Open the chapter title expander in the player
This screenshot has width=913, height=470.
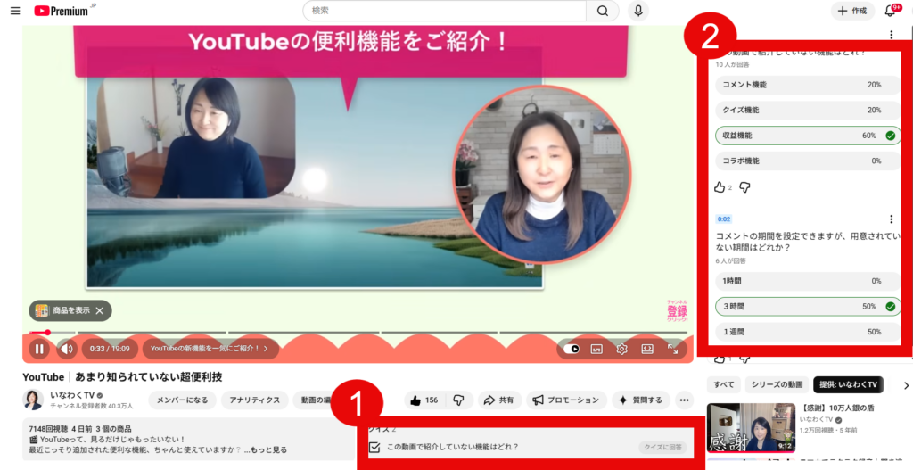[210, 349]
